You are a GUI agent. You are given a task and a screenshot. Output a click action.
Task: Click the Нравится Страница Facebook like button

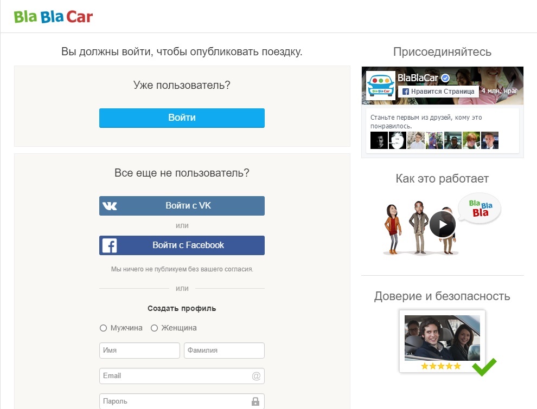tap(438, 92)
